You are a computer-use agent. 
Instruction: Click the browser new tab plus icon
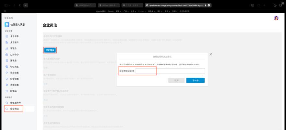pos(264,5)
